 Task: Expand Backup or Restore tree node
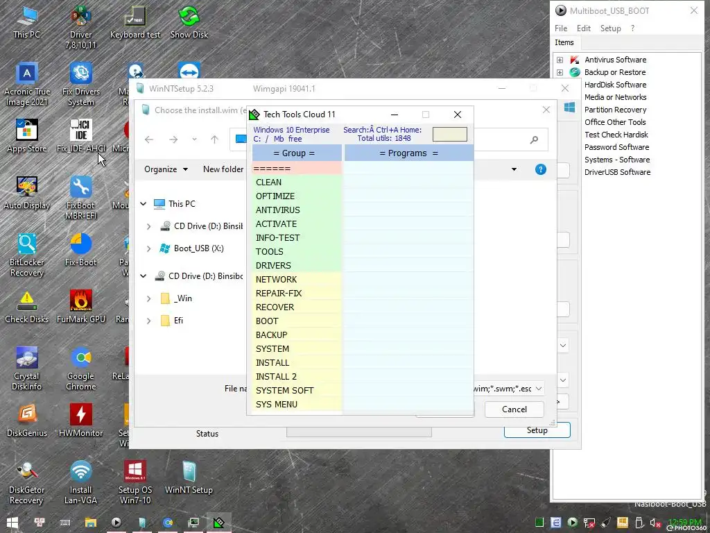coord(560,72)
